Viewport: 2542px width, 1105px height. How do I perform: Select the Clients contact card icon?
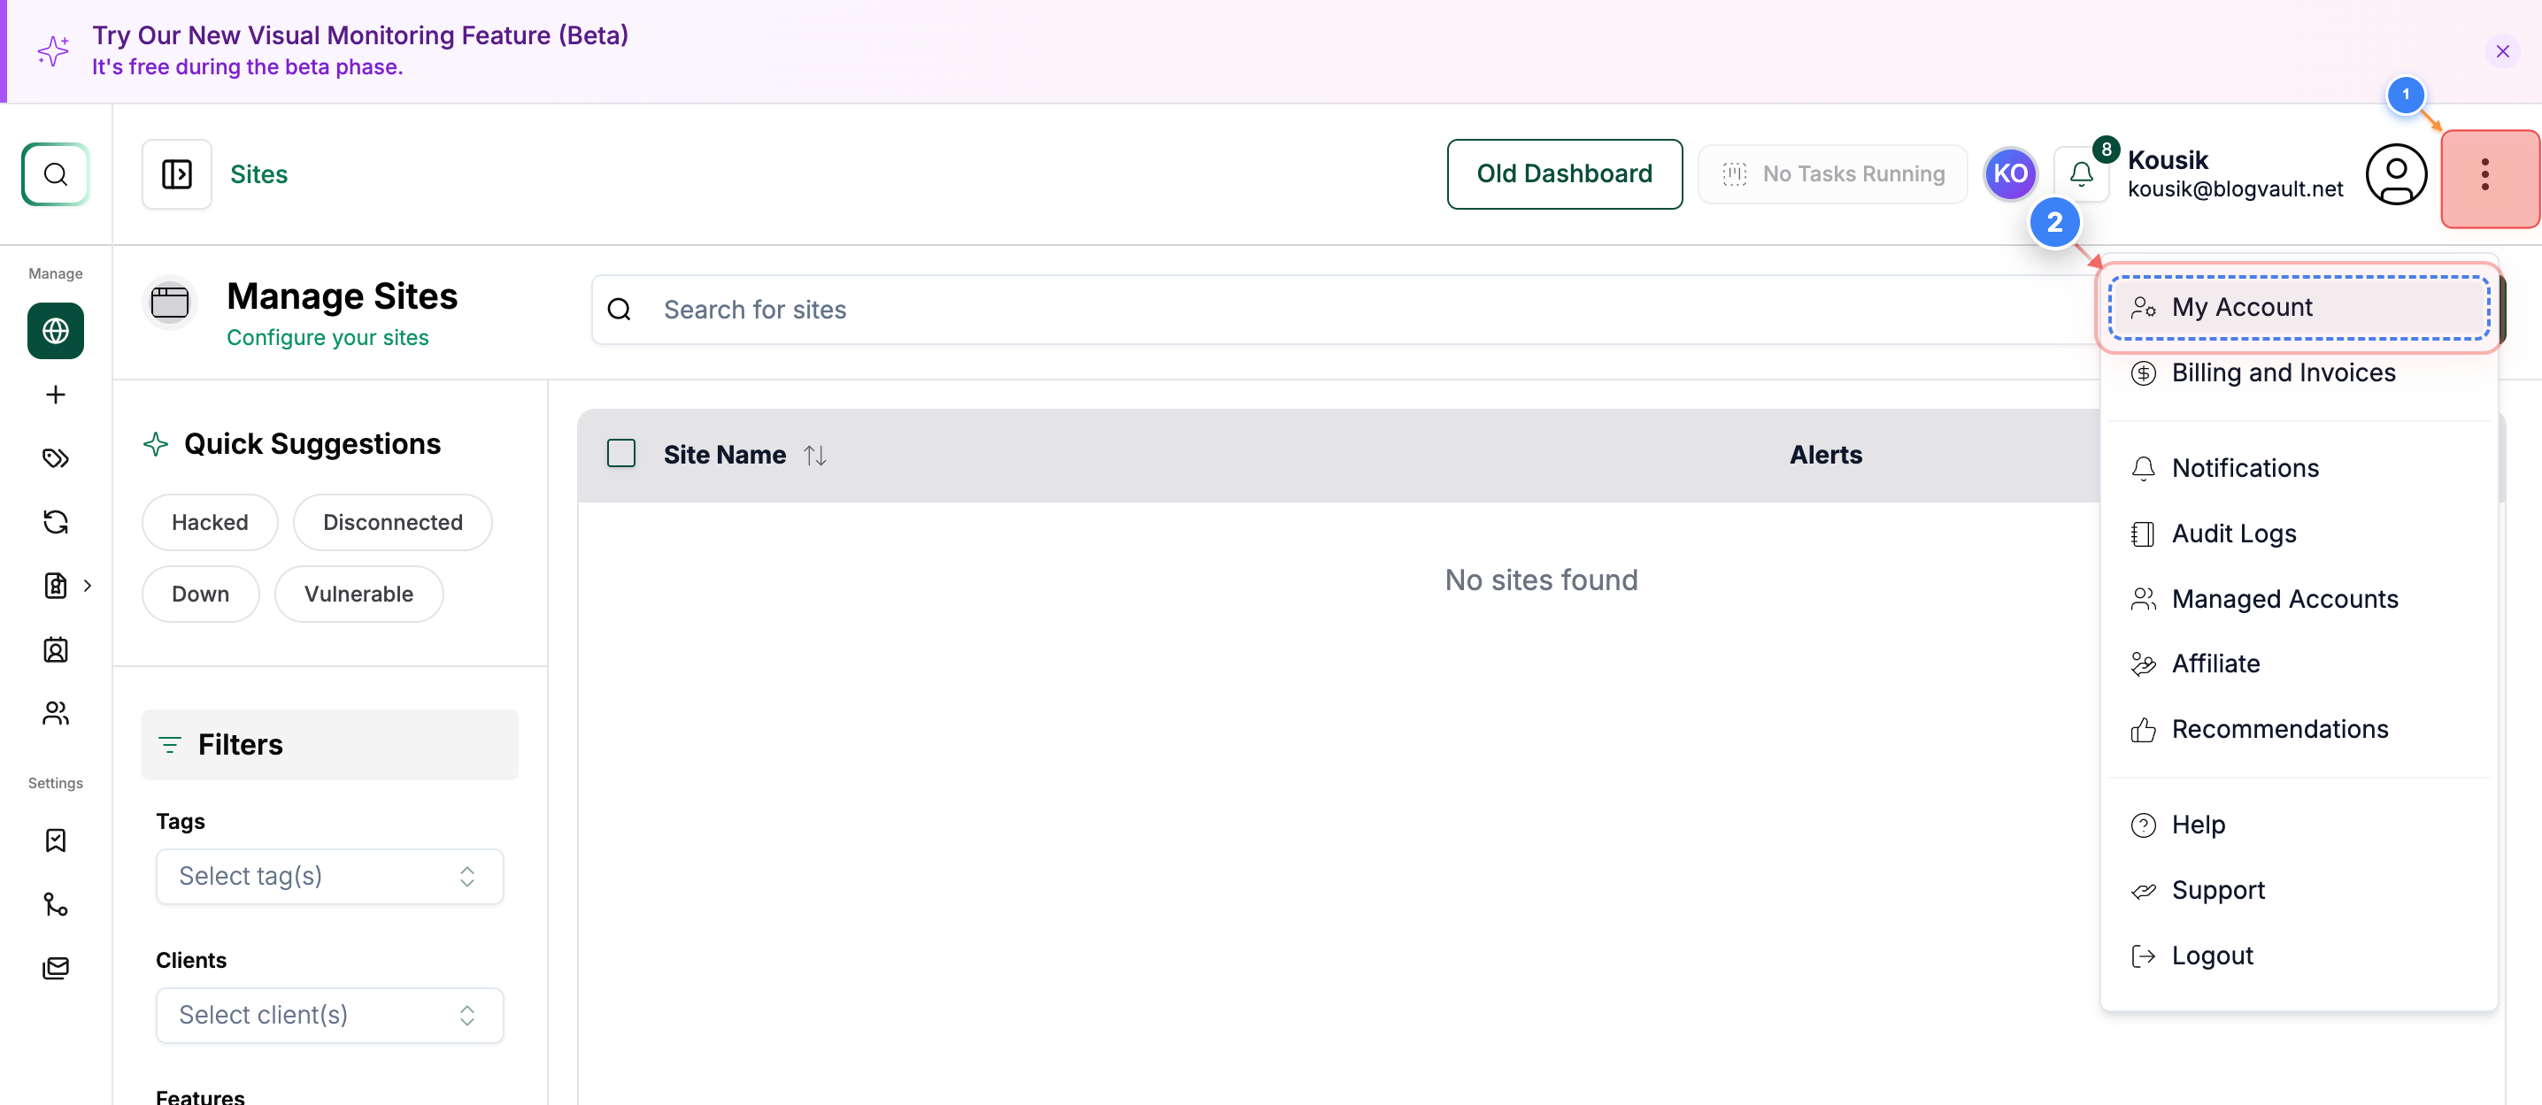coord(55,649)
